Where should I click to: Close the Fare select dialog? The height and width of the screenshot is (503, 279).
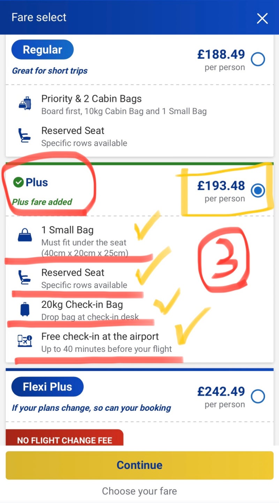(262, 18)
